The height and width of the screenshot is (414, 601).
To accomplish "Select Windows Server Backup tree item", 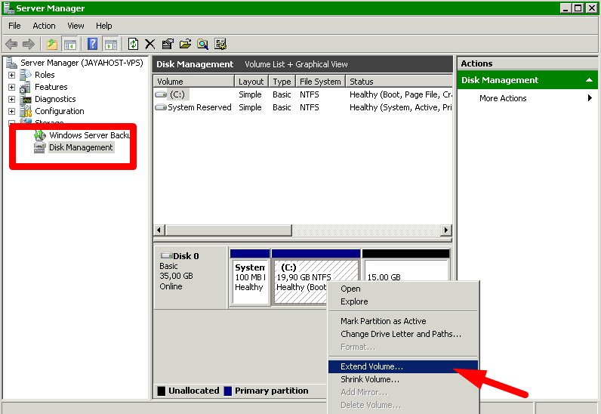I will pos(89,135).
